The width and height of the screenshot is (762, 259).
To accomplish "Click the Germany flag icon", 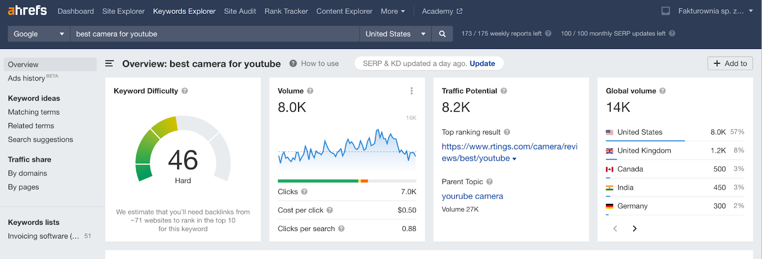I will [610, 206].
